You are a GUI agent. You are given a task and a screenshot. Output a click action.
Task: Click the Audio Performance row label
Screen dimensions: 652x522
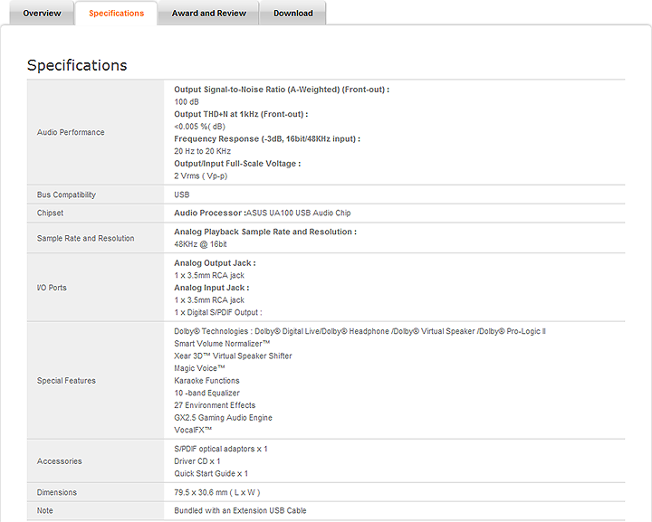tap(71, 132)
